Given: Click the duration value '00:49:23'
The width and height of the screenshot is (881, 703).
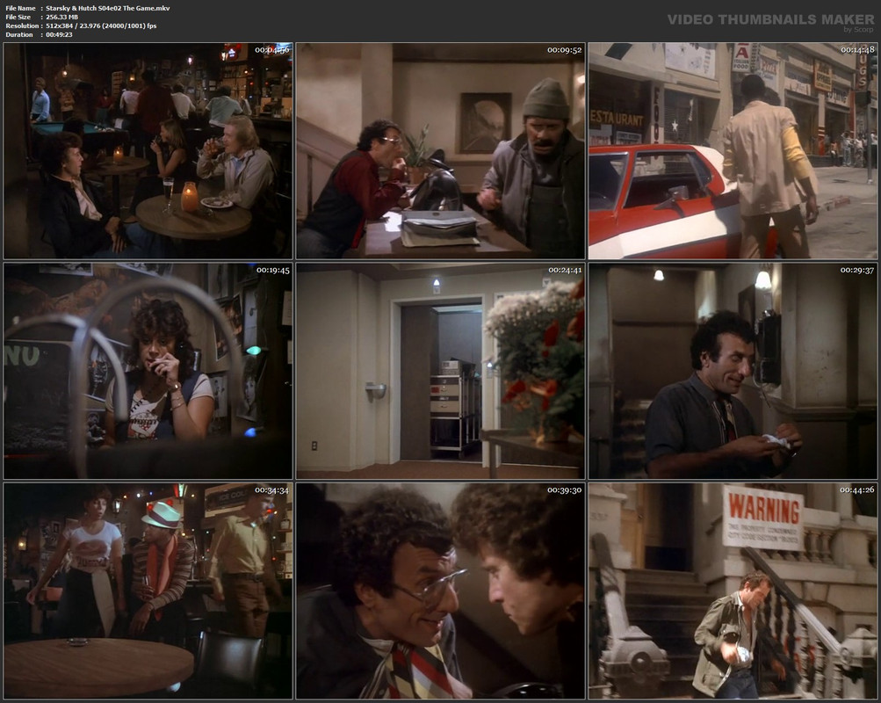Looking at the screenshot, I should [59, 35].
